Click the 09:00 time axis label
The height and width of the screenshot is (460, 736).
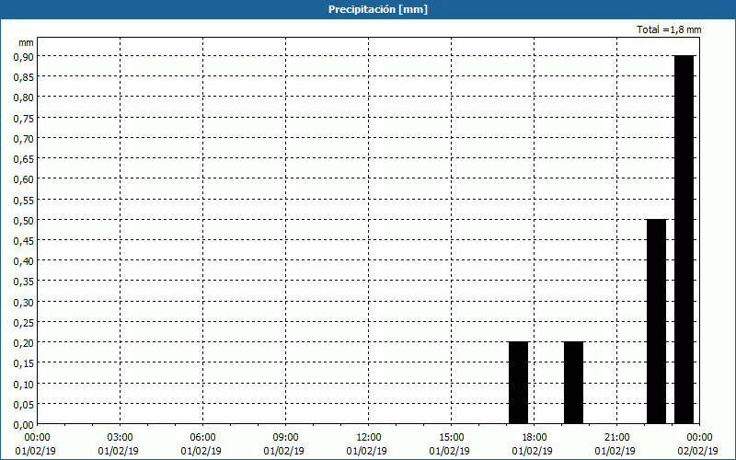point(286,438)
